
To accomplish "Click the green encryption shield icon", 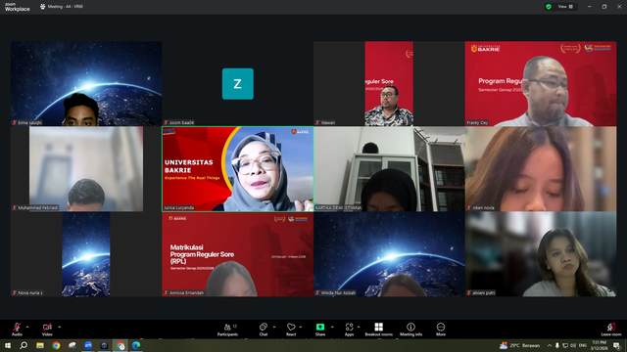I will tap(549, 7).
